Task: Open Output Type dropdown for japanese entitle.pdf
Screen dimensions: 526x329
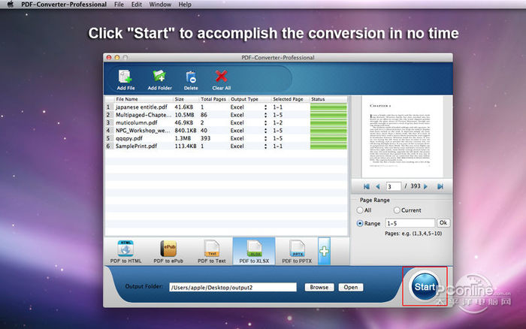Action: click(265, 107)
